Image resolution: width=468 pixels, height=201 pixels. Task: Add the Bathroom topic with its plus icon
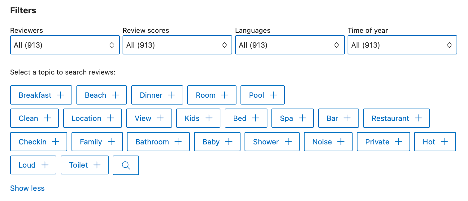[x=178, y=142]
